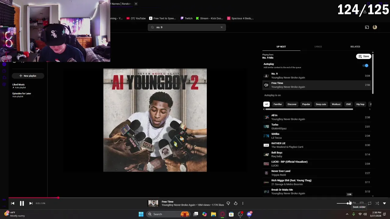Viewport: 390px width, 219px height.
Task: Select the Chill filter chip
Action: [x=348, y=104]
